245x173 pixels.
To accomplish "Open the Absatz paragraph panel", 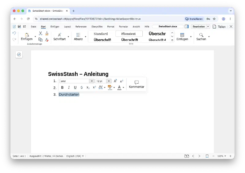I will click(x=78, y=37).
